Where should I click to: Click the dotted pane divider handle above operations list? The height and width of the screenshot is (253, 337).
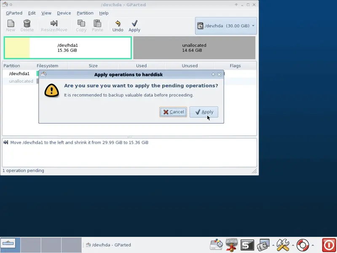tap(130, 137)
